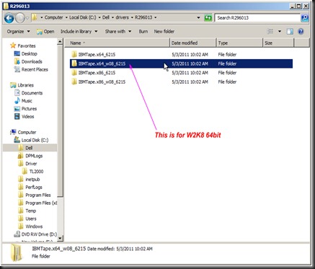
Task: Open Recent Places in Favorites
Action: [35, 69]
